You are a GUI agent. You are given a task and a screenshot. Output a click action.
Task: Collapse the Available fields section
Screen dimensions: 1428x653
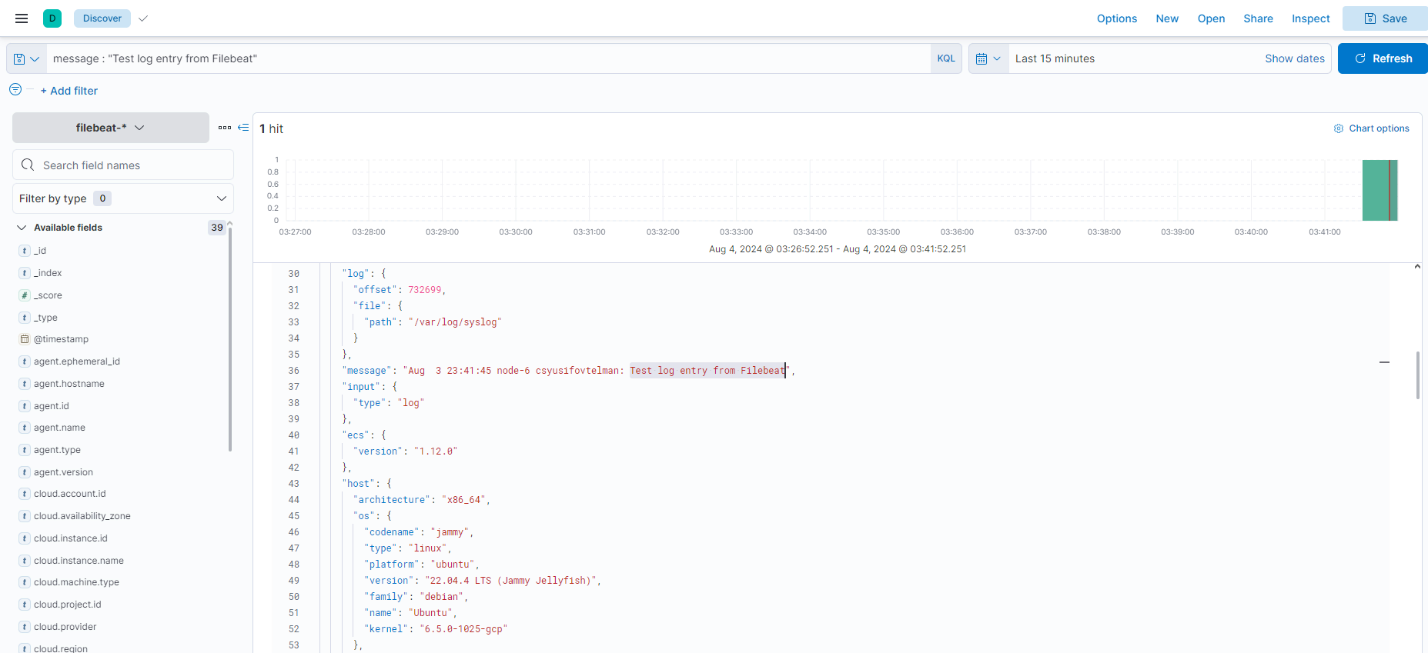22,228
